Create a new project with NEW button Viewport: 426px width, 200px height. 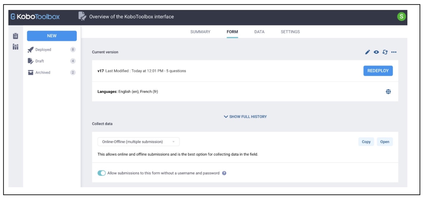[x=52, y=36]
